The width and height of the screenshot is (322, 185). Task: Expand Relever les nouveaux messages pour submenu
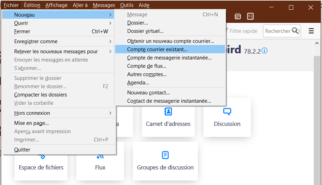[59, 52]
